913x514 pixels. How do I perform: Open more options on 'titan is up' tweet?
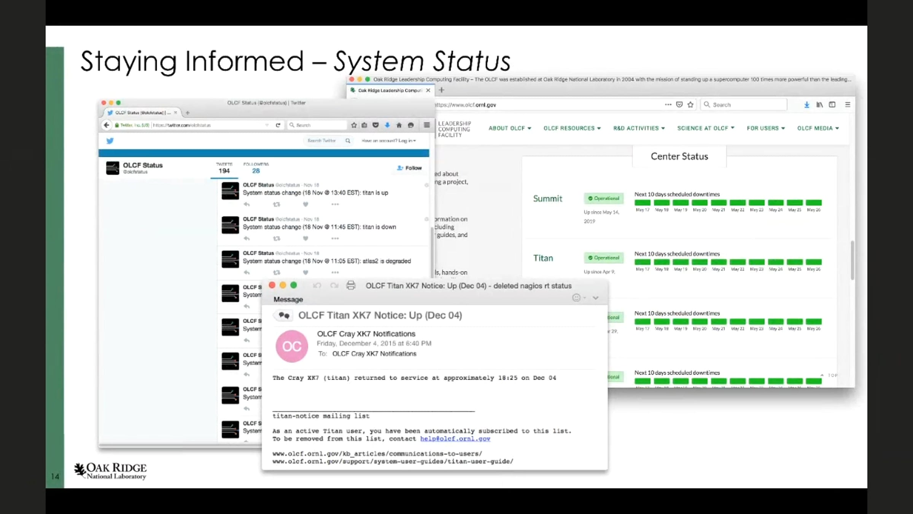(x=335, y=204)
